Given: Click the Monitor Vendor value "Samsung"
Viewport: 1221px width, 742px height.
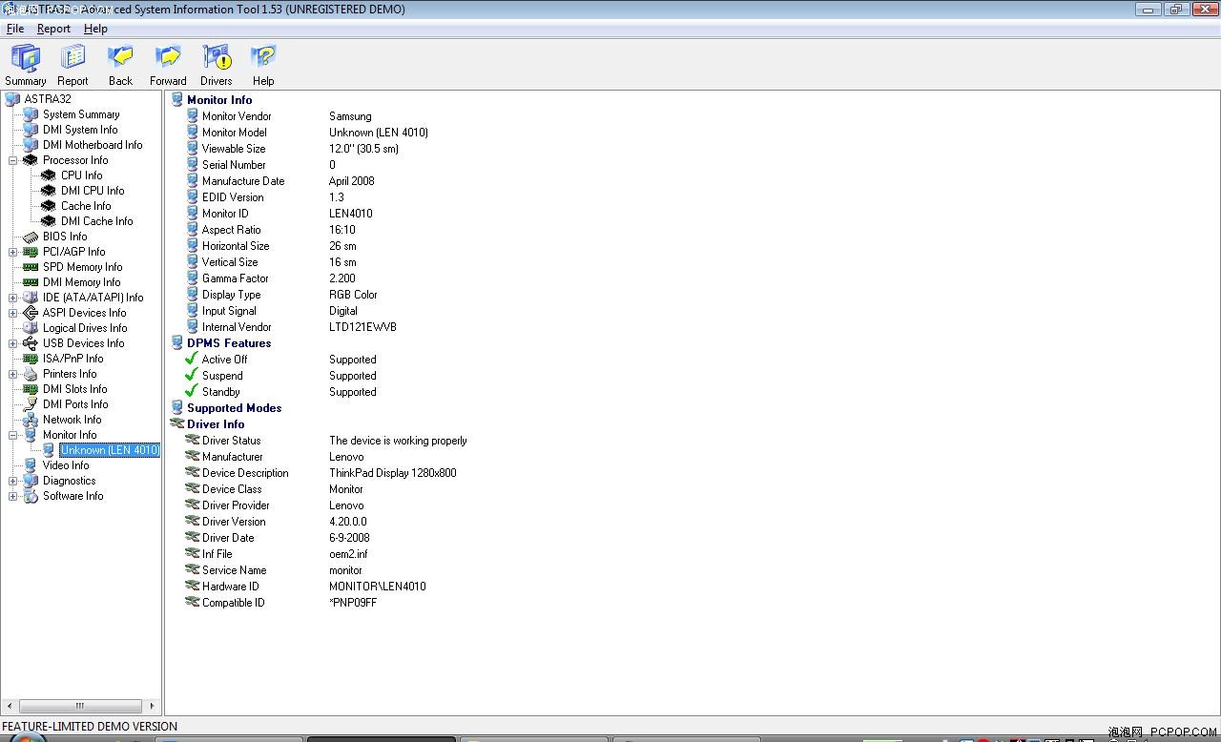Looking at the screenshot, I should (350, 116).
